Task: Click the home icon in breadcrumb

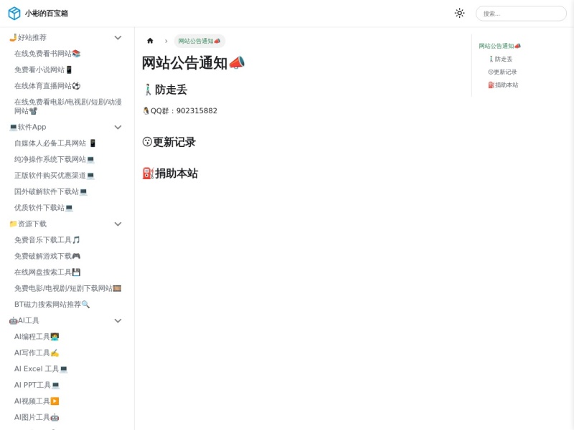Action: point(150,41)
